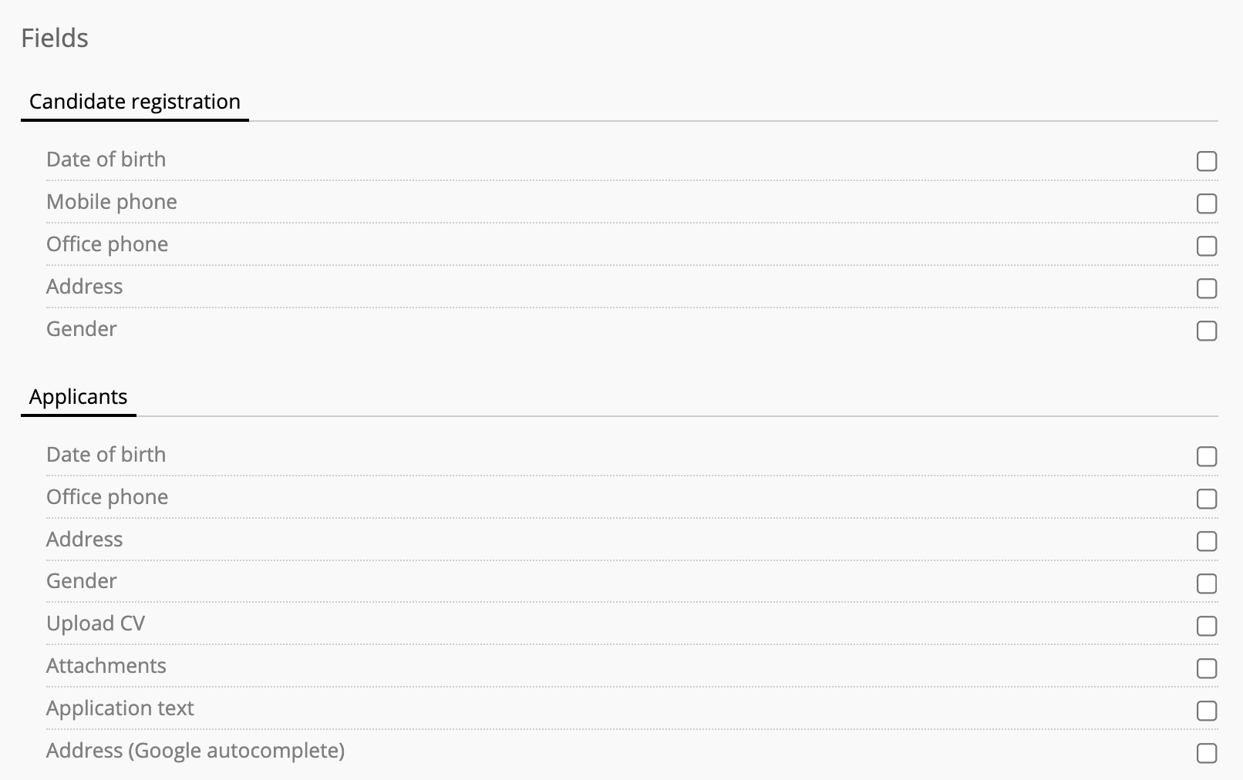Check Office phone box in Candidate registration
The height and width of the screenshot is (780, 1243).
(1207, 246)
